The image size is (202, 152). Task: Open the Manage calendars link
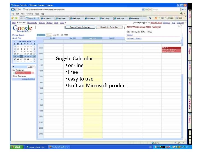click(x=28, y=79)
